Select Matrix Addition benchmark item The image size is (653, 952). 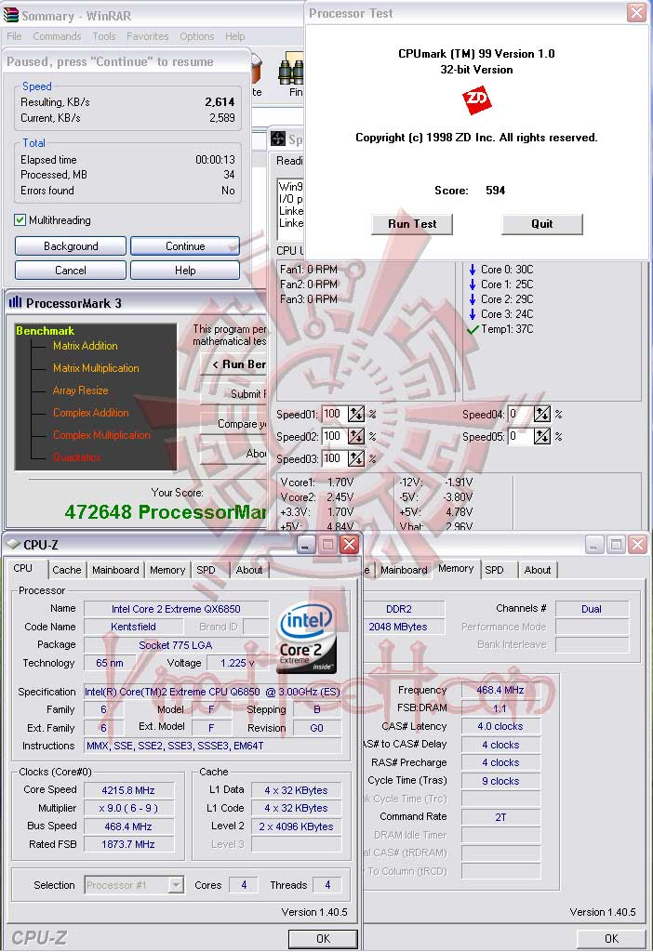[x=85, y=346]
